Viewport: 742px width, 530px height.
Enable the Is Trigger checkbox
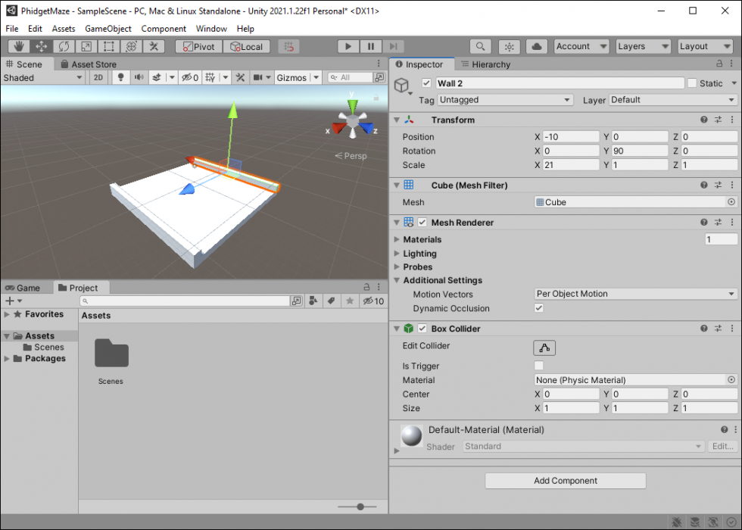click(x=539, y=366)
